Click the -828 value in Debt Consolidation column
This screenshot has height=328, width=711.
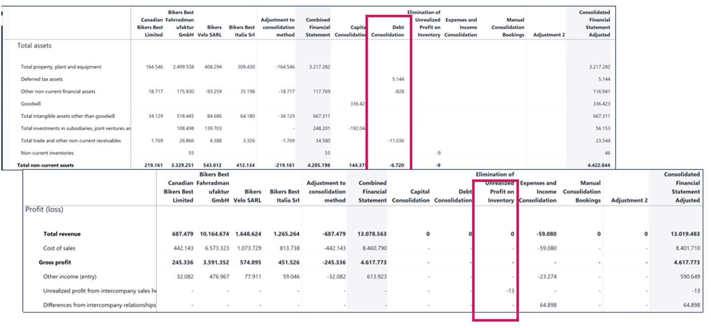[x=399, y=92]
